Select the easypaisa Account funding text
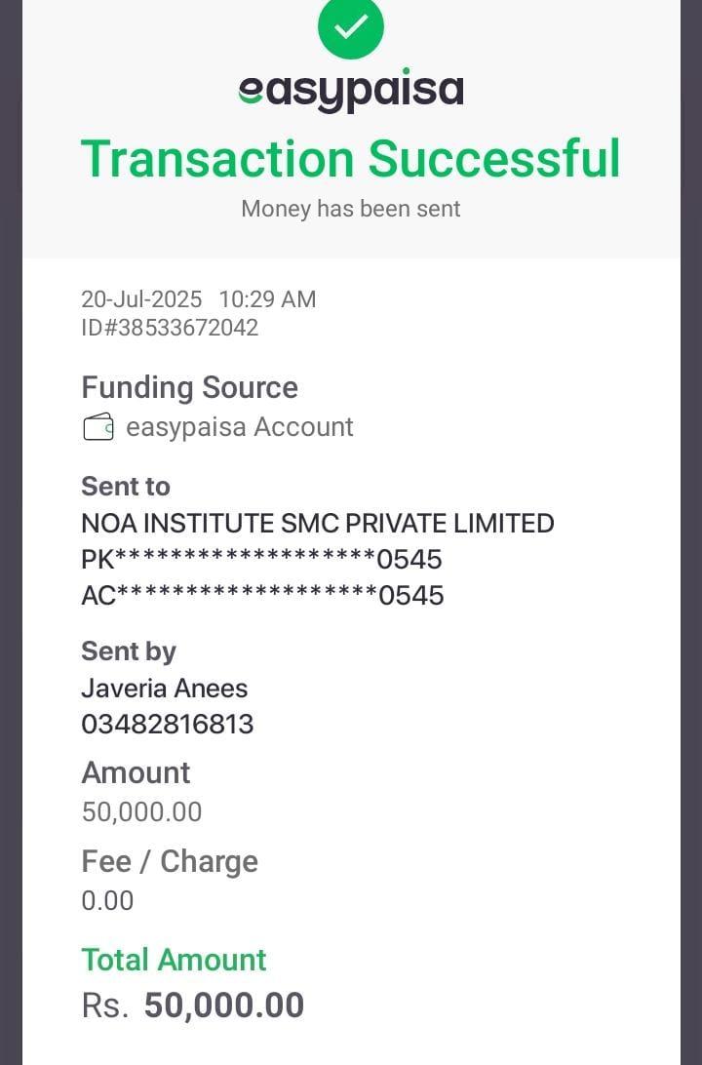The height and width of the screenshot is (1065, 702). (x=240, y=427)
